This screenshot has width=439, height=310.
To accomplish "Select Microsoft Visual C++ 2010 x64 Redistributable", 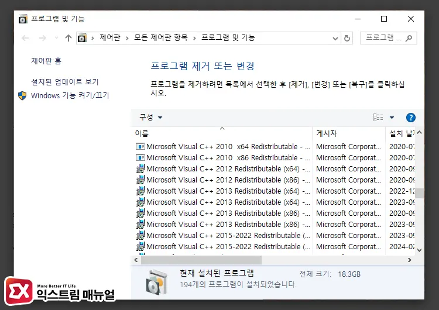I will (x=228, y=147).
